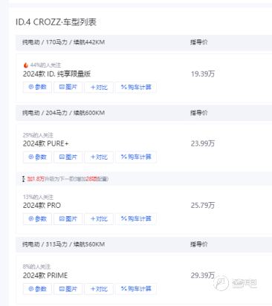View 图片 for 2024款 PURE+
This screenshot has width=272, height=306.
(68, 157)
